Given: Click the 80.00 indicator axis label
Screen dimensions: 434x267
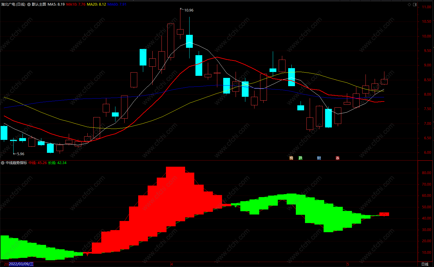Looking at the screenshot, I should (427, 173).
